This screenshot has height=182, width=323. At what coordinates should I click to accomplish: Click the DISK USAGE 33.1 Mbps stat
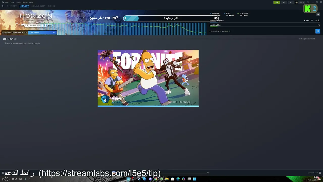pos(243,14)
